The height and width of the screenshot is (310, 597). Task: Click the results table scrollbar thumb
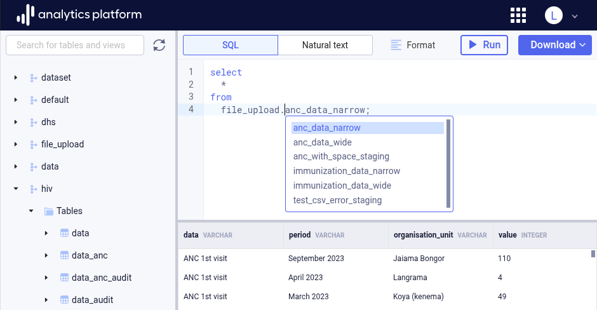tap(593, 253)
